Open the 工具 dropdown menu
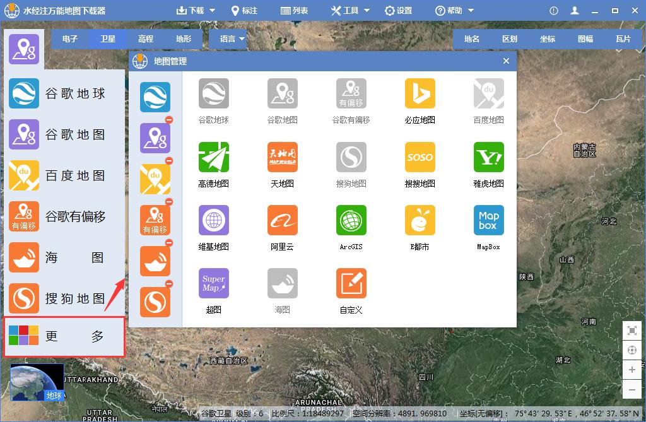This screenshot has height=422, width=646. pos(350,10)
